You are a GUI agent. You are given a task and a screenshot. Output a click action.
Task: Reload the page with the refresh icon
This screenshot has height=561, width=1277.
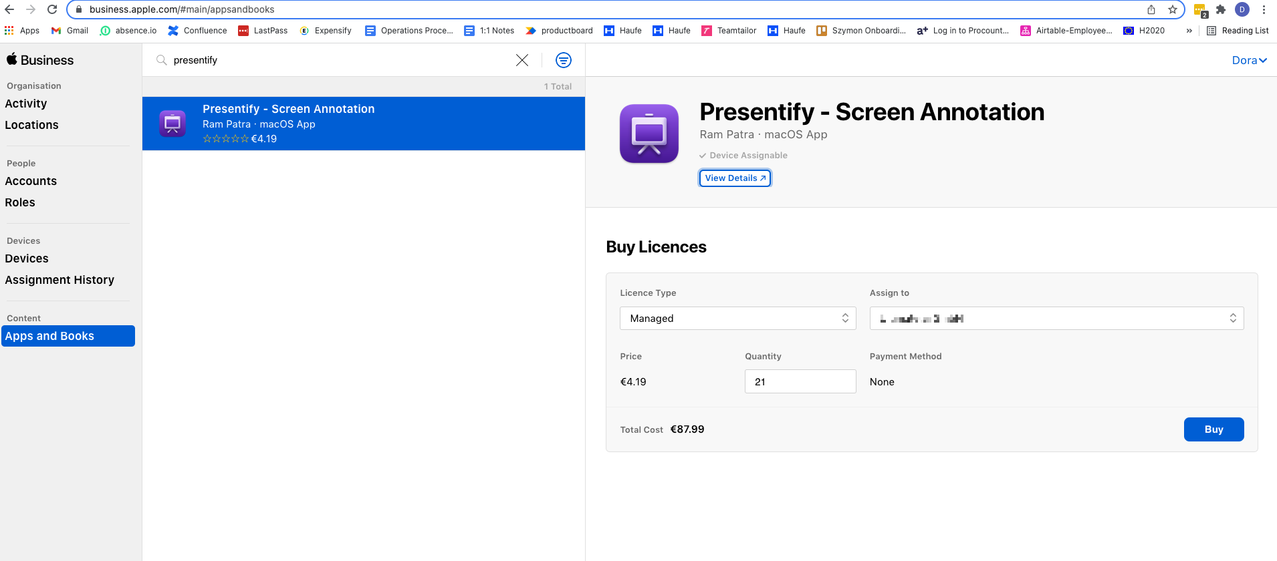52,9
